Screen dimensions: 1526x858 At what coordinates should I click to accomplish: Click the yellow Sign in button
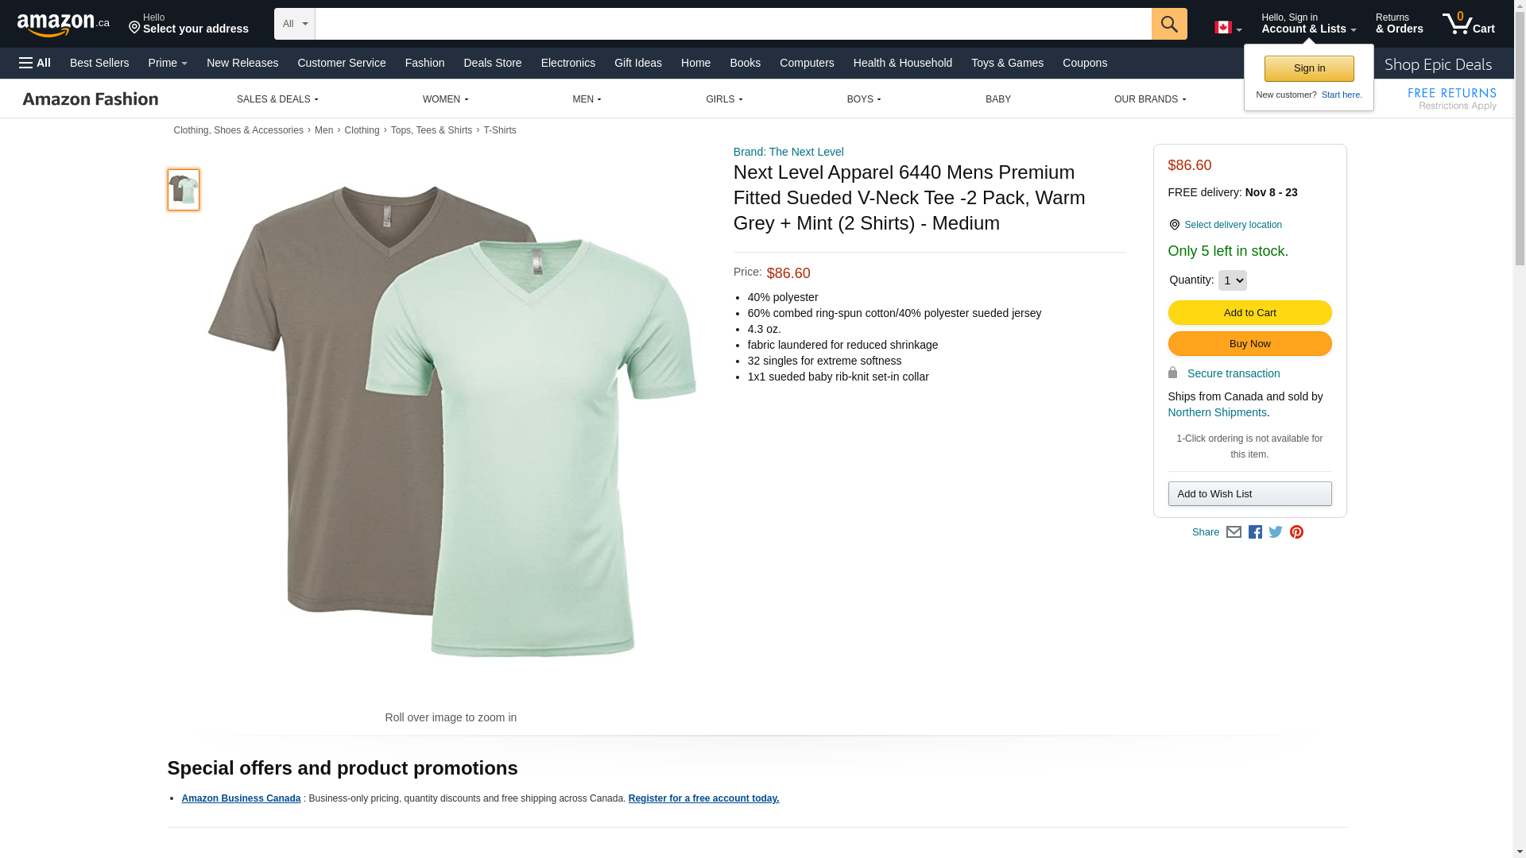click(1309, 69)
